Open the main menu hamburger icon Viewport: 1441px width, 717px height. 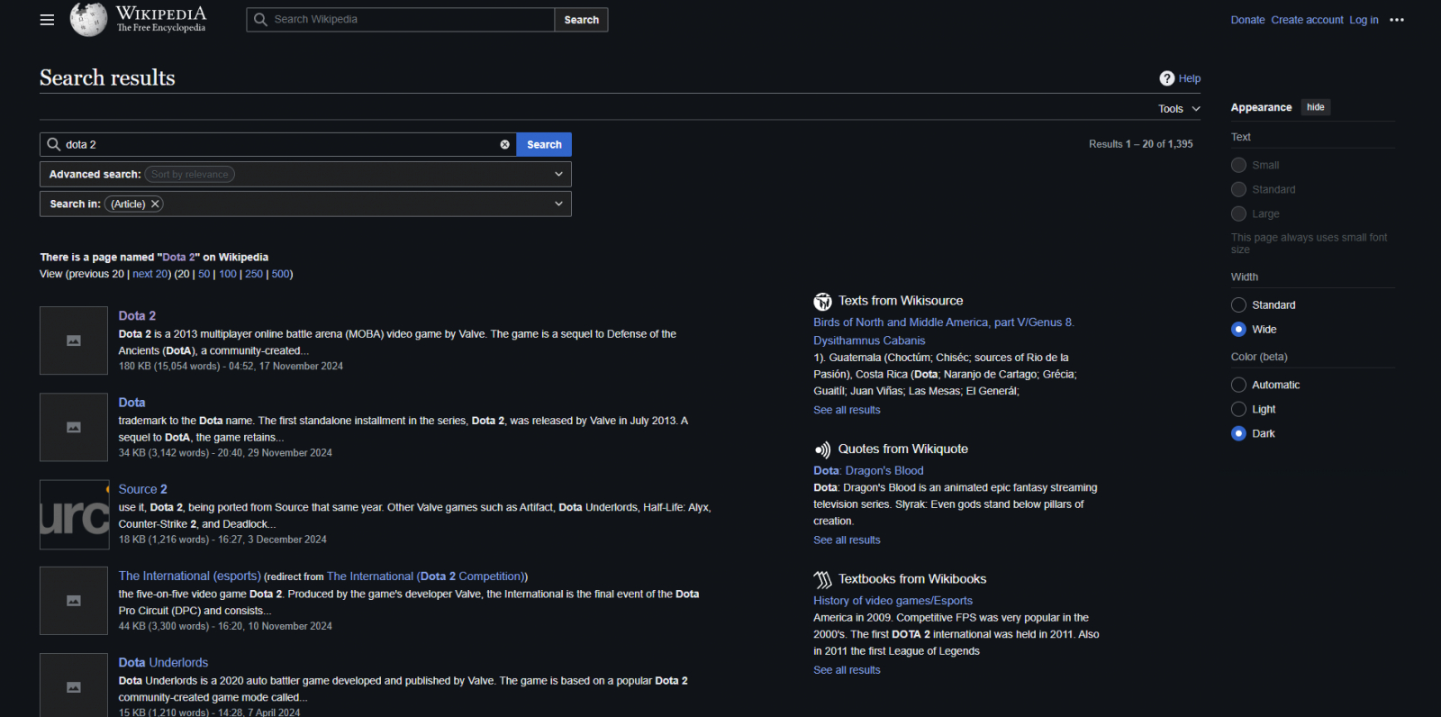point(47,20)
